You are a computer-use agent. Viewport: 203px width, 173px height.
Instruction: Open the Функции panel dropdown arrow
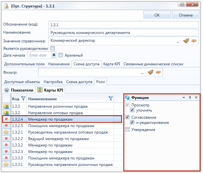pos(184,97)
